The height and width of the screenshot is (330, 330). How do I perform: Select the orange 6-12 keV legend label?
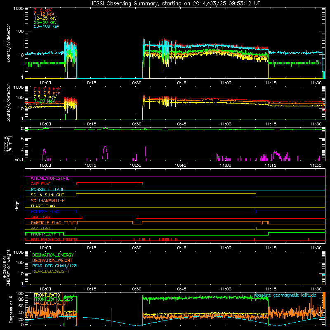point(44,14)
